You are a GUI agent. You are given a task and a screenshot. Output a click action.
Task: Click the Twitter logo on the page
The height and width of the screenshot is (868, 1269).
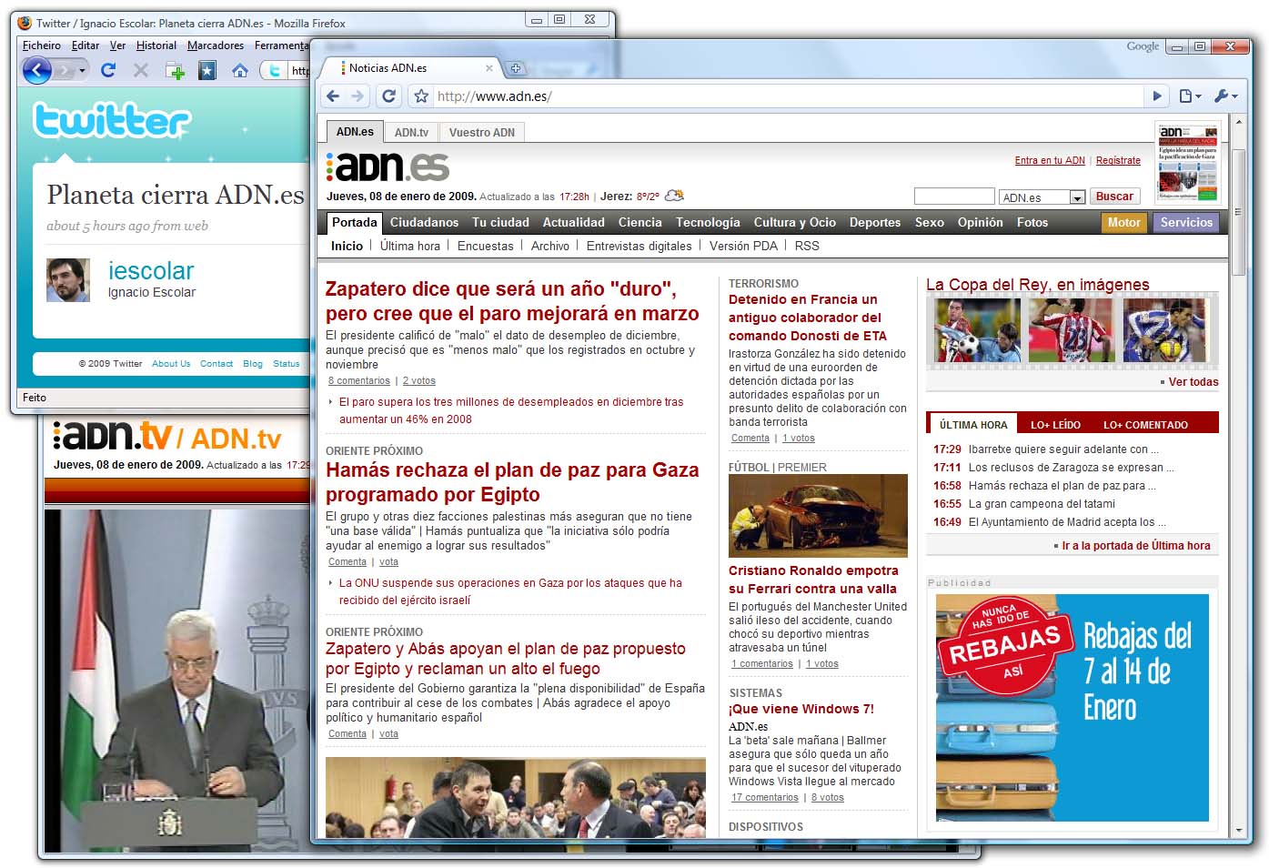112,120
